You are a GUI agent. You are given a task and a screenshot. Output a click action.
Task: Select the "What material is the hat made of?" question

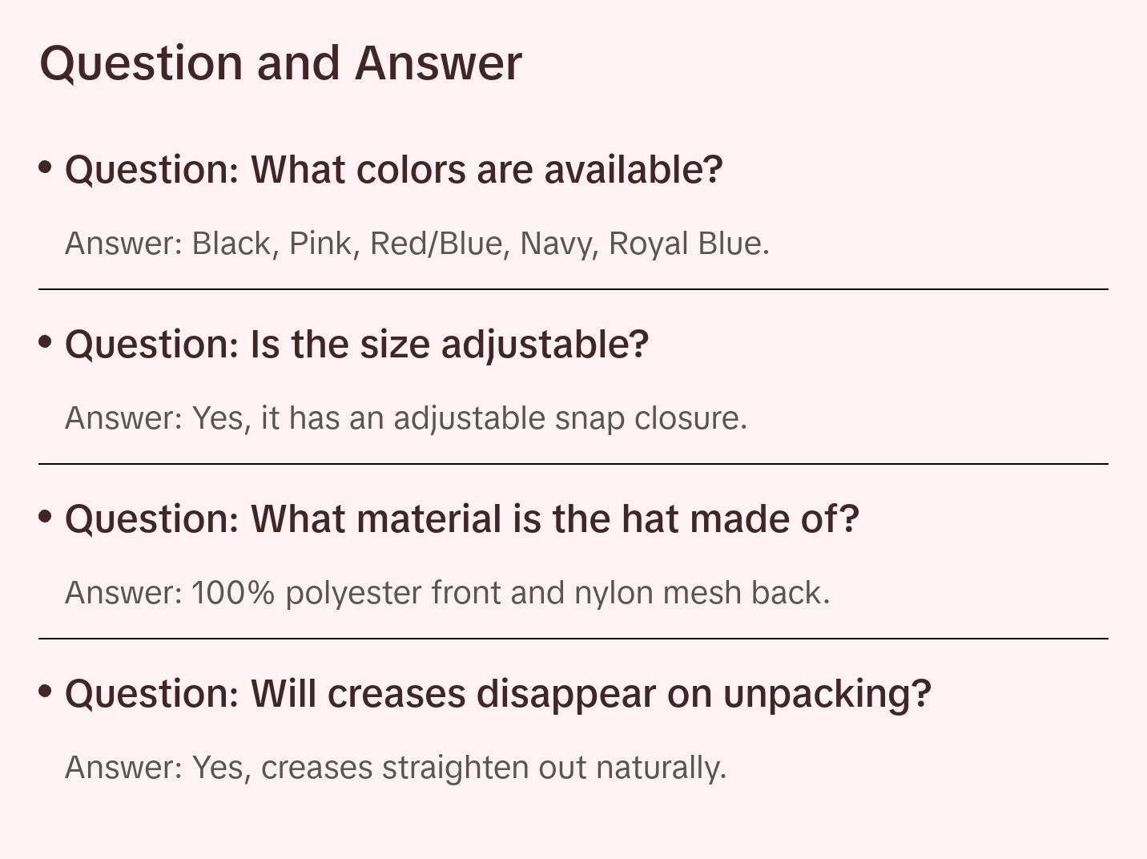(x=461, y=519)
